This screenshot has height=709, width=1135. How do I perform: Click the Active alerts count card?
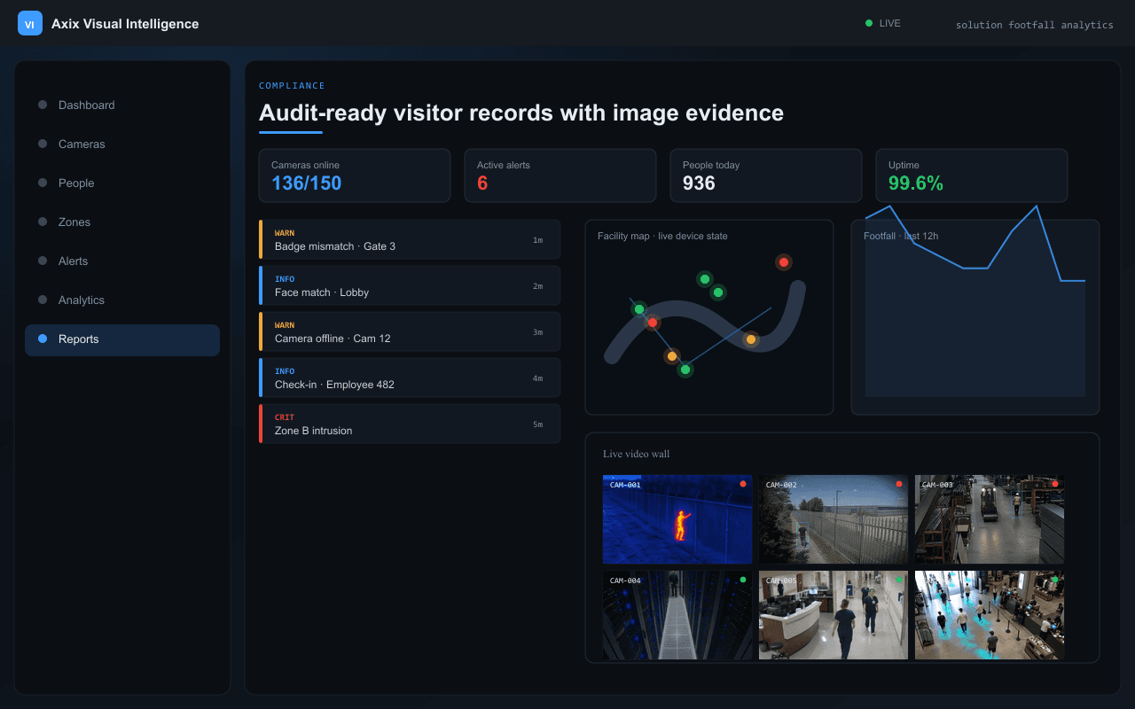click(x=560, y=175)
